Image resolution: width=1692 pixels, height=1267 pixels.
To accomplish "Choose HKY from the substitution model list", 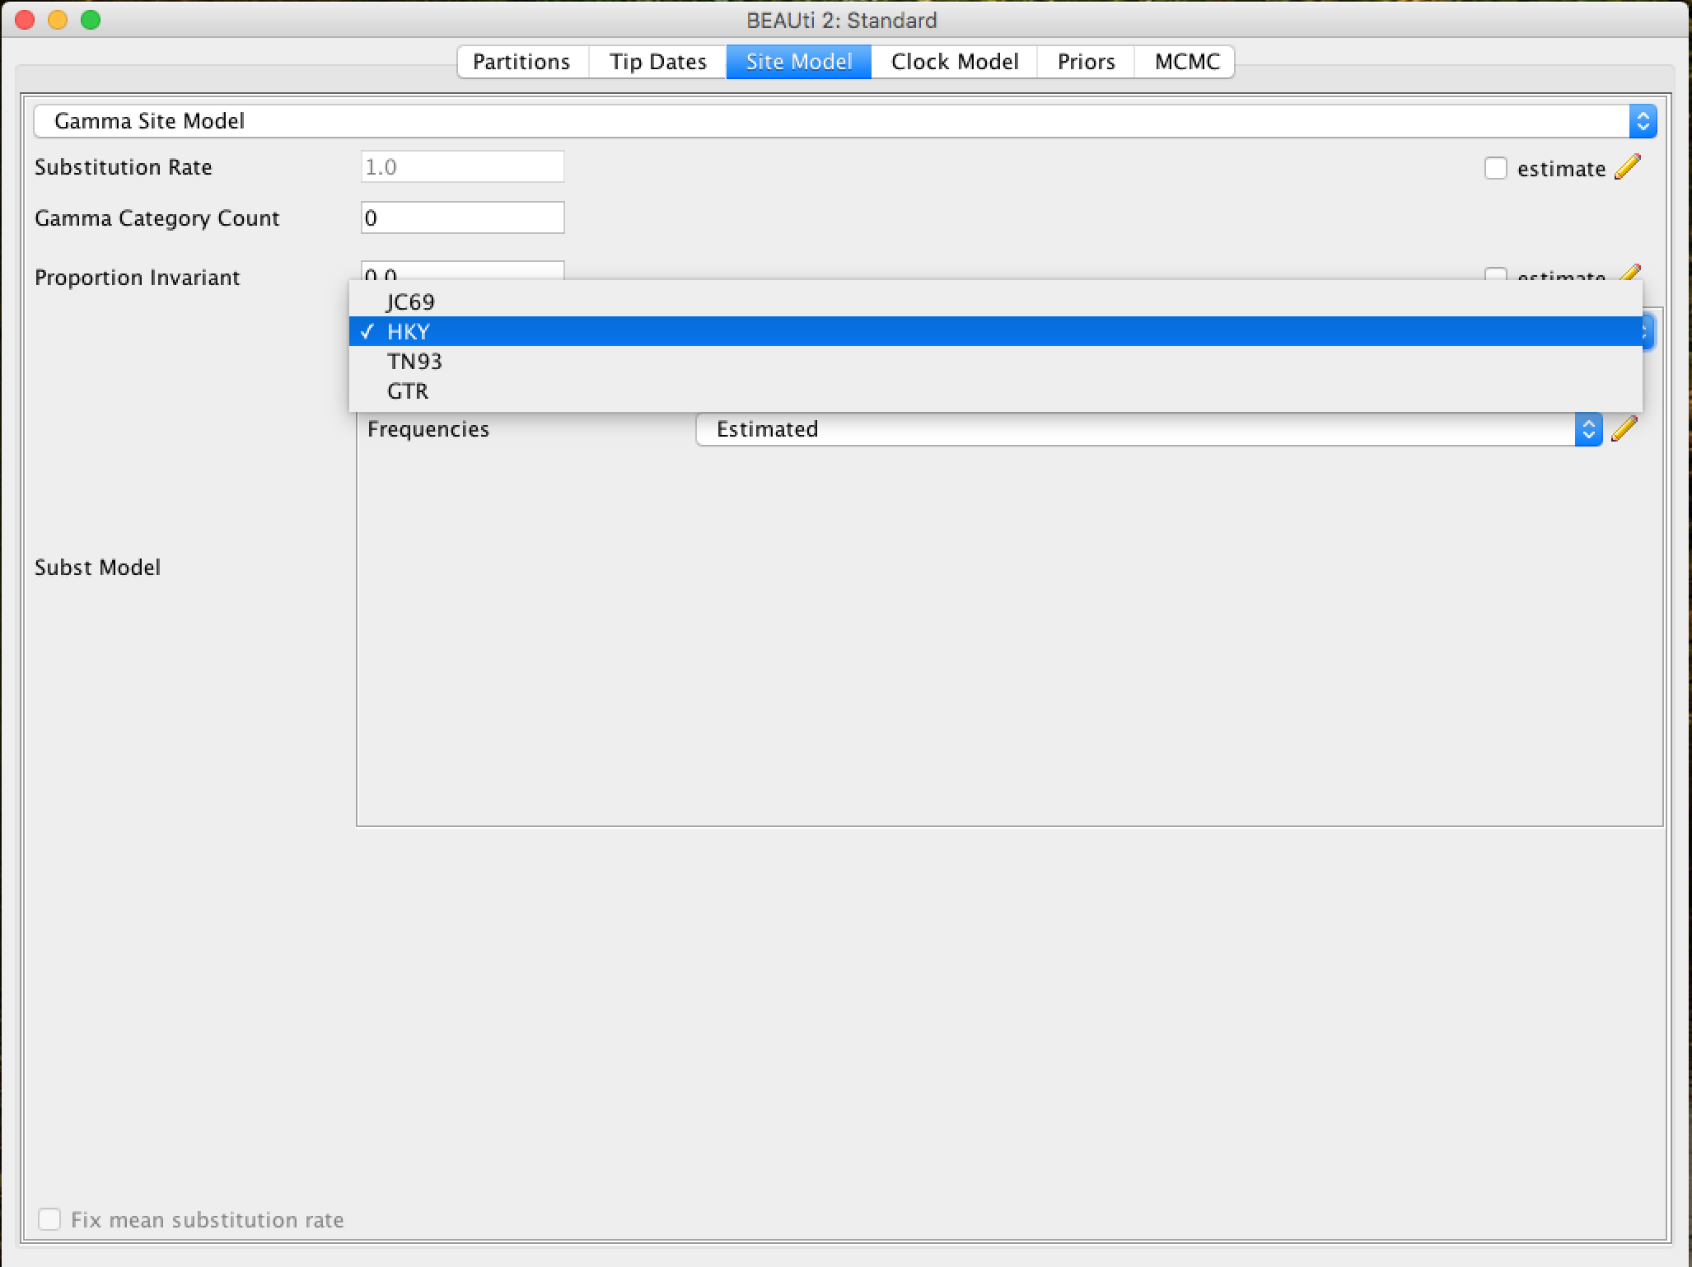I will tap(996, 331).
